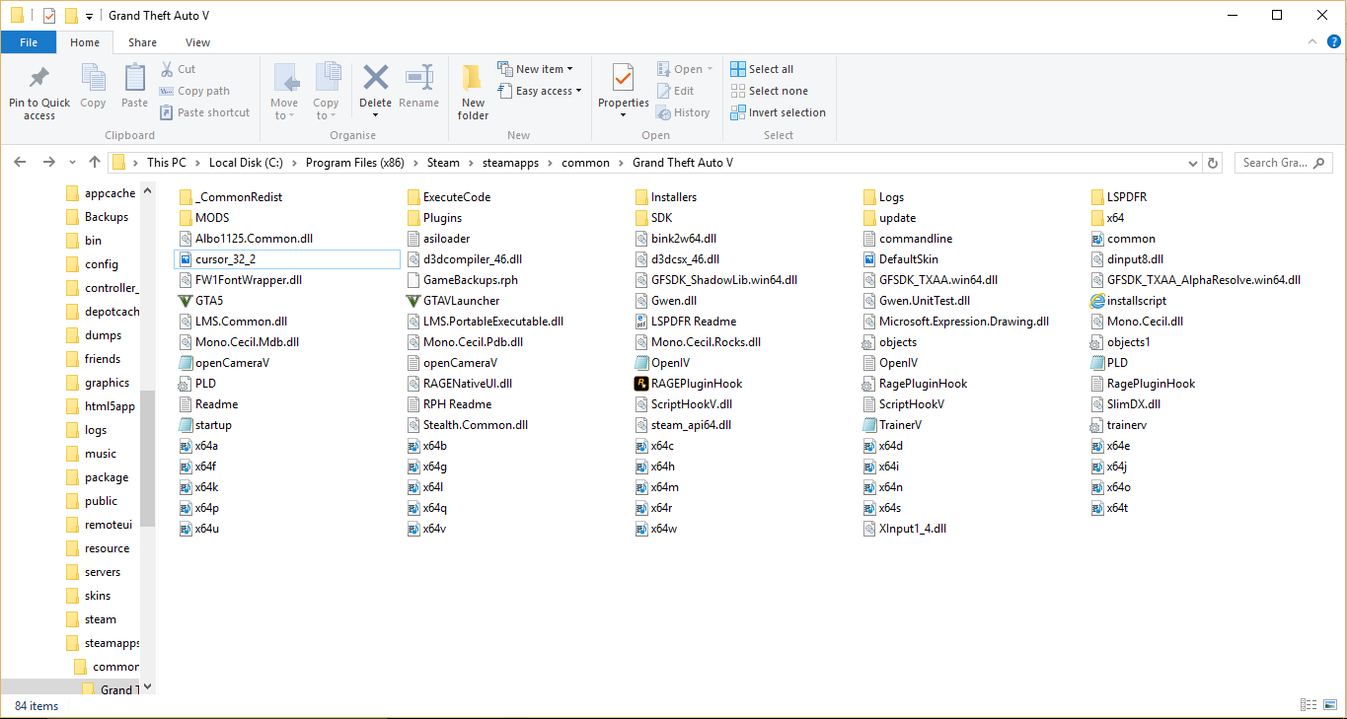The image size is (1347, 719).
Task: Select the XInput1_4.dll file
Action: tap(905, 529)
